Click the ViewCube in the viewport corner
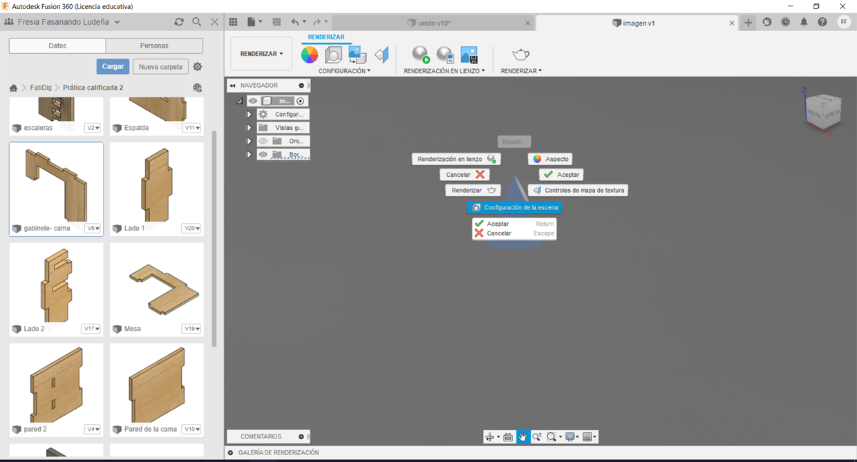The width and height of the screenshot is (857, 462). (822, 110)
